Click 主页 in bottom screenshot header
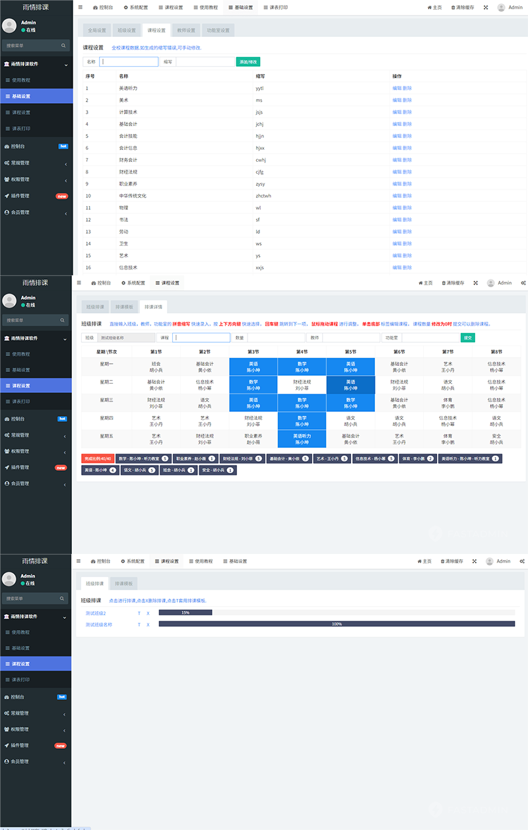 [x=425, y=561]
